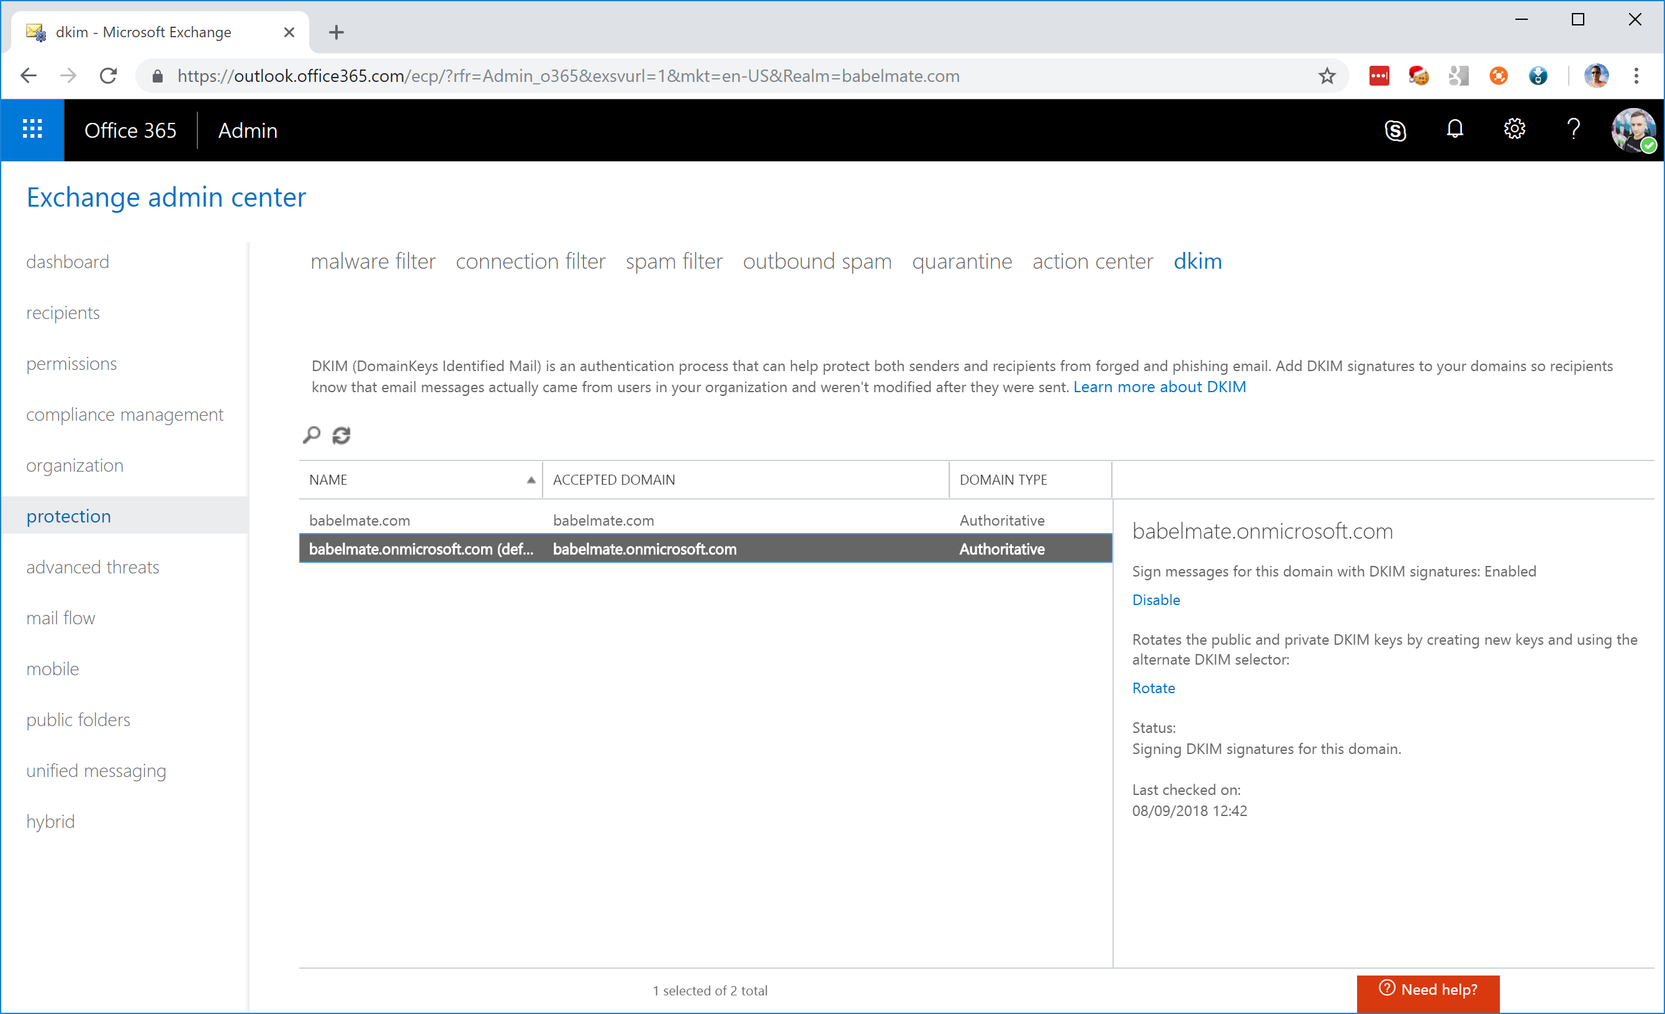
Task: Click the red password manager extension icon
Action: [1379, 76]
